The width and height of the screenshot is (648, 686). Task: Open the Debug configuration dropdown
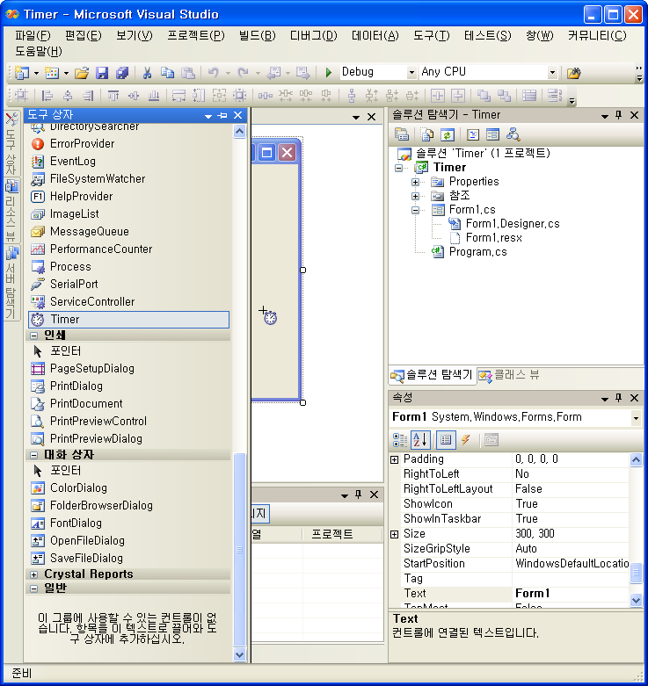(x=411, y=72)
